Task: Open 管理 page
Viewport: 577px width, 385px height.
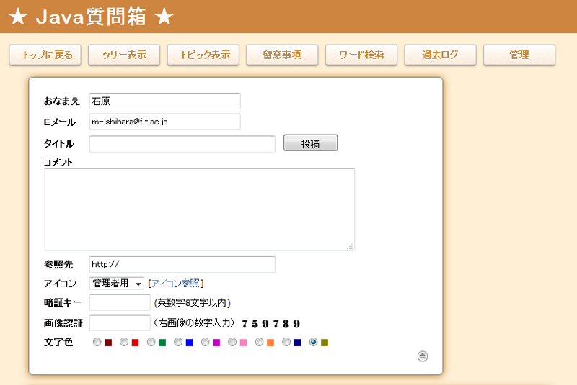Action: click(519, 55)
